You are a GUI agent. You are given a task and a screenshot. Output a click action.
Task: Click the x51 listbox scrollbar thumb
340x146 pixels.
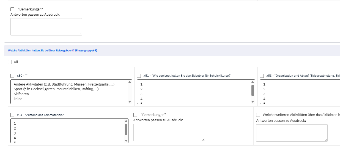tap(253, 90)
